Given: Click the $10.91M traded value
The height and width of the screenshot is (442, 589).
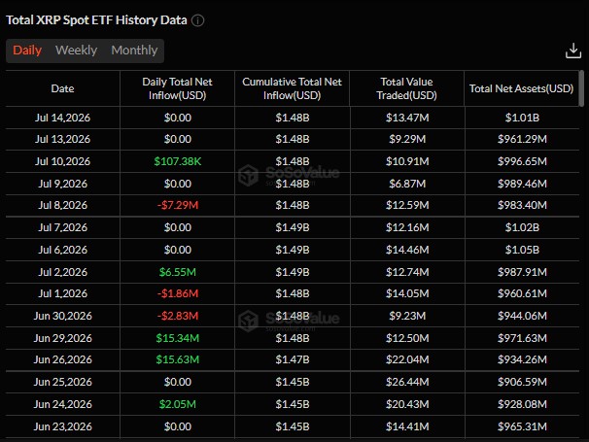Looking at the screenshot, I should 407,161.
